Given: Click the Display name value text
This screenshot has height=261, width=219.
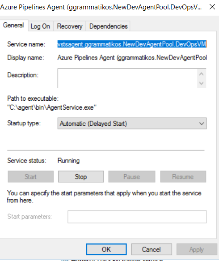Looking at the screenshot, I should click(x=132, y=58).
